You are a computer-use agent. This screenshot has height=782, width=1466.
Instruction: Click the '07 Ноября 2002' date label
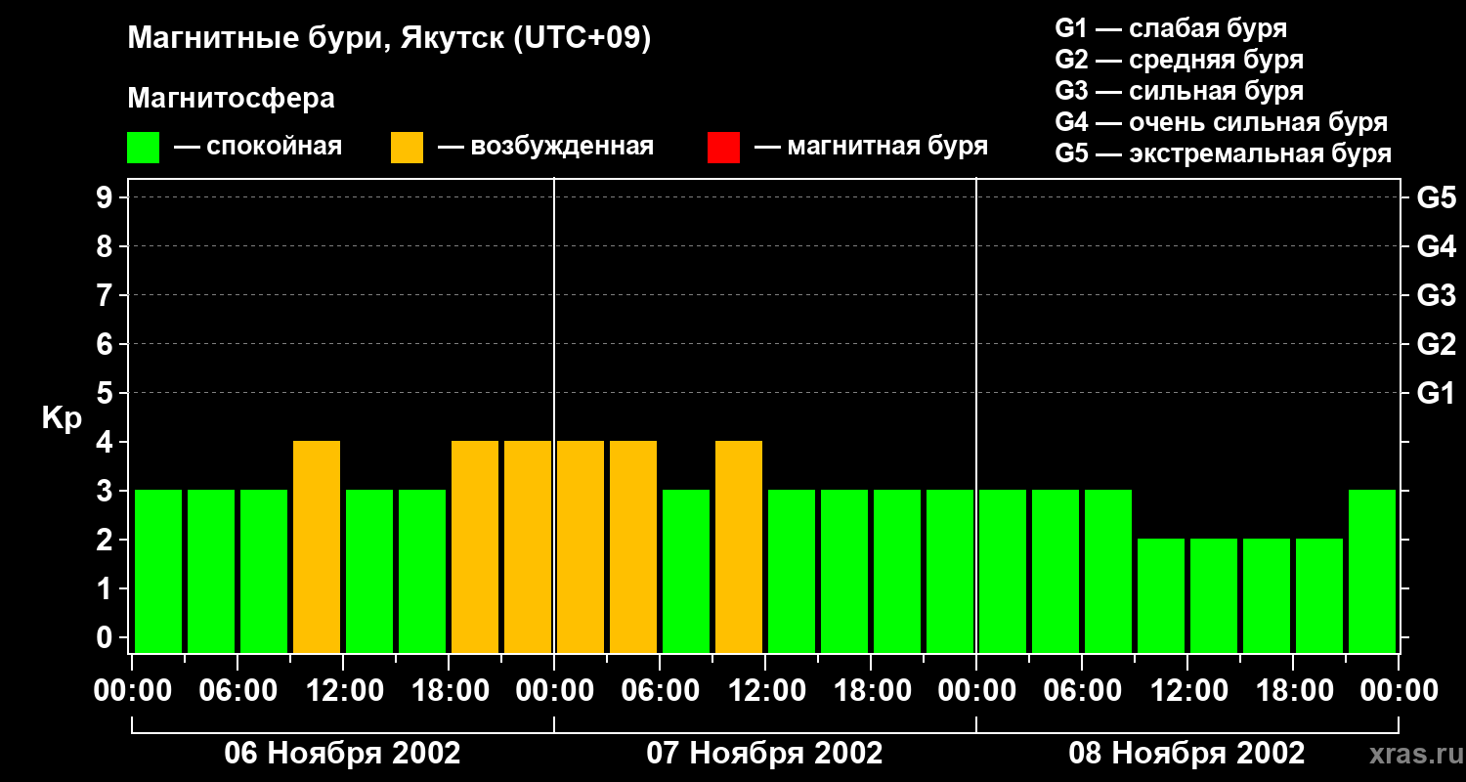764,753
